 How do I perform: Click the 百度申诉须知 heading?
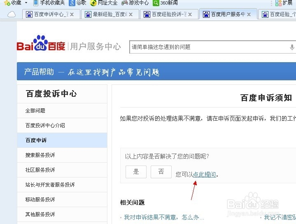266,98
